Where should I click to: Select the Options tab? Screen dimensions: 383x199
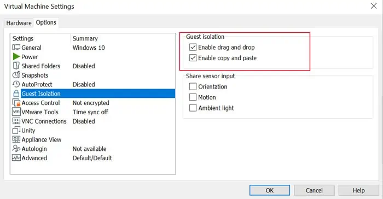tap(46, 22)
